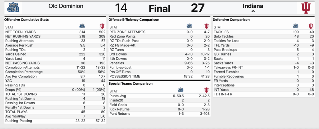This screenshot has height=129, width=319.
Task: Select the NET TOTAL YARDS row
Action: click(x=55, y=32)
